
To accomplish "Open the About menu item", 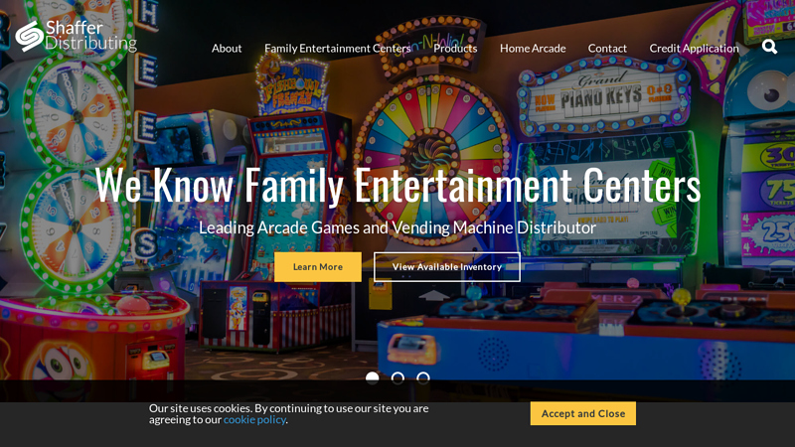I will pyautogui.click(x=227, y=48).
